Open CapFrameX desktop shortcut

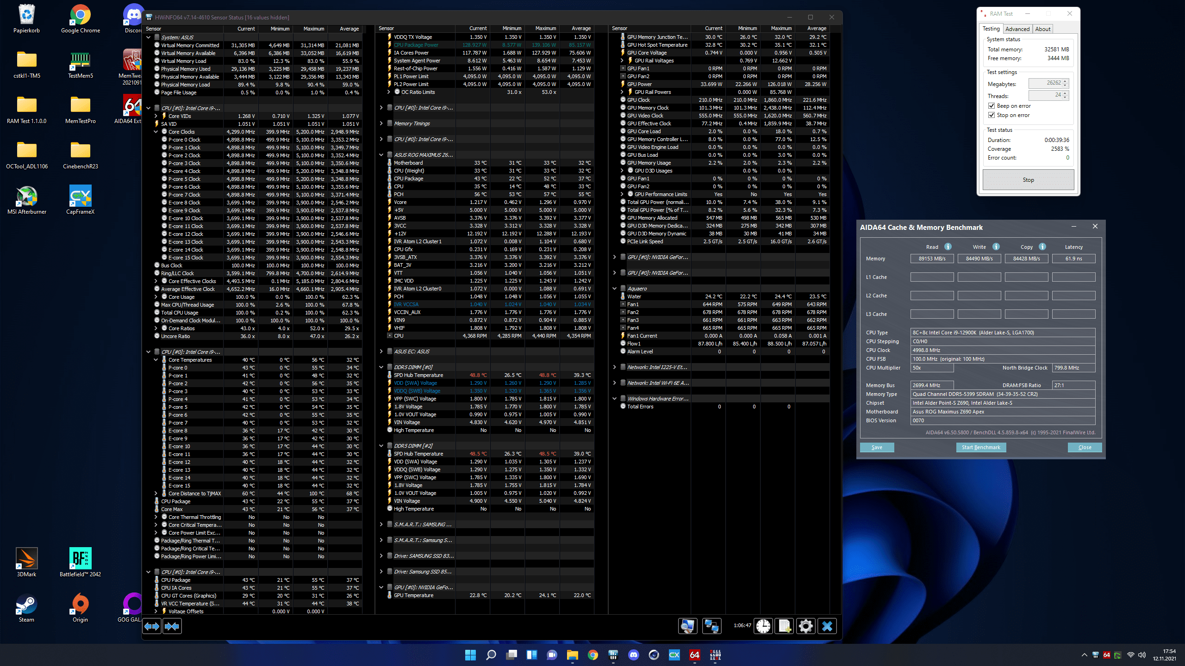click(81, 200)
